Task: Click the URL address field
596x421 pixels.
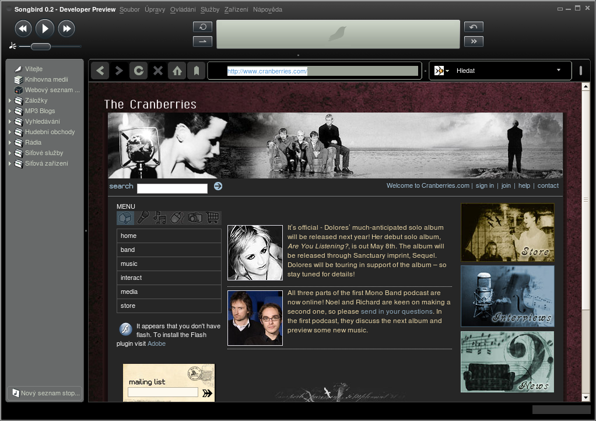Action: click(x=315, y=71)
